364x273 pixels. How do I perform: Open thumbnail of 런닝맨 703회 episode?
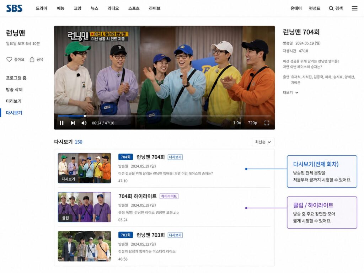coord(85,246)
